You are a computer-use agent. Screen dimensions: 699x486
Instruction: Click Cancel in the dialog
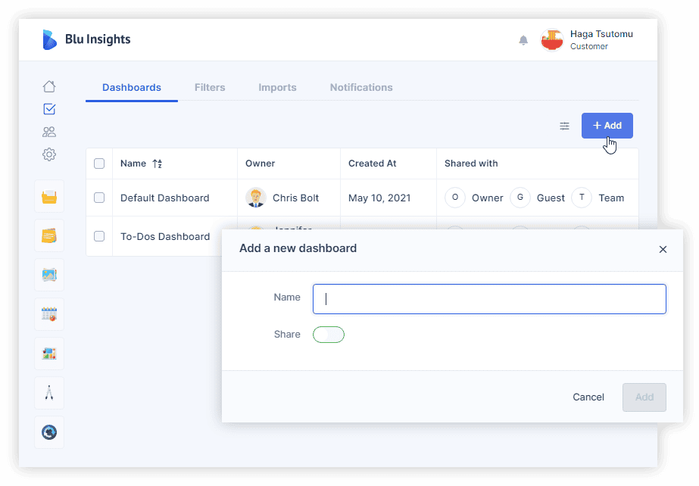tap(588, 397)
